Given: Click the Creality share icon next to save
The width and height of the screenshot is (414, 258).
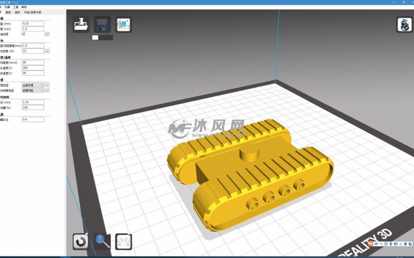Looking at the screenshot, I should (x=123, y=24).
